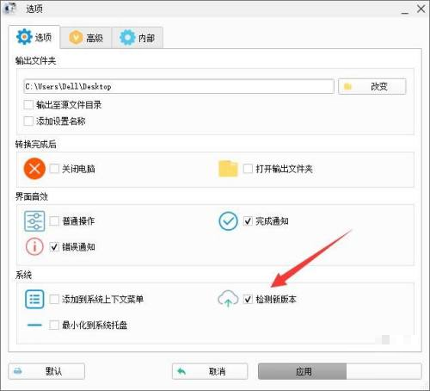430x391 pixels.
Task: Enable 输出至源文件目录 checkbox
Action: [28, 105]
